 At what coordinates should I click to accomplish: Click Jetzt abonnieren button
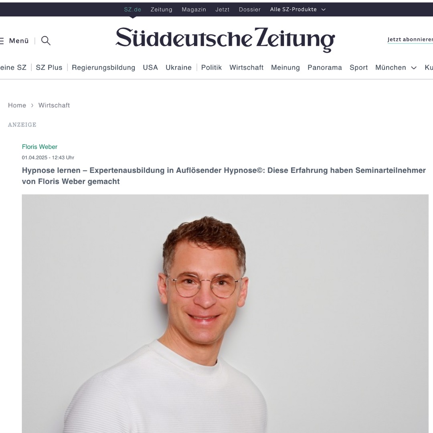click(410, 39)
